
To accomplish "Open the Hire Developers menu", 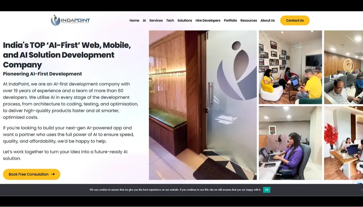I will click(208, 20).
